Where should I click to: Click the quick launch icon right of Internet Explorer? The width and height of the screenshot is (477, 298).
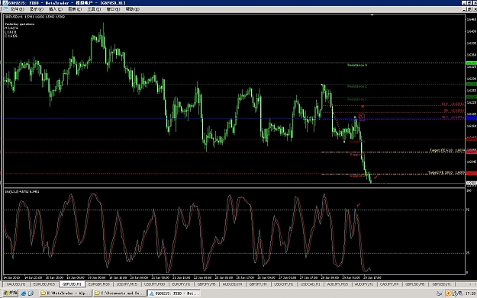tap(31, 293)
